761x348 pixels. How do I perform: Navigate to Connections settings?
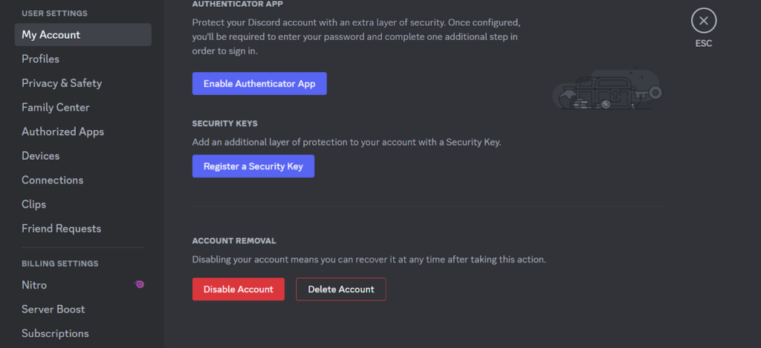(53, 180)
